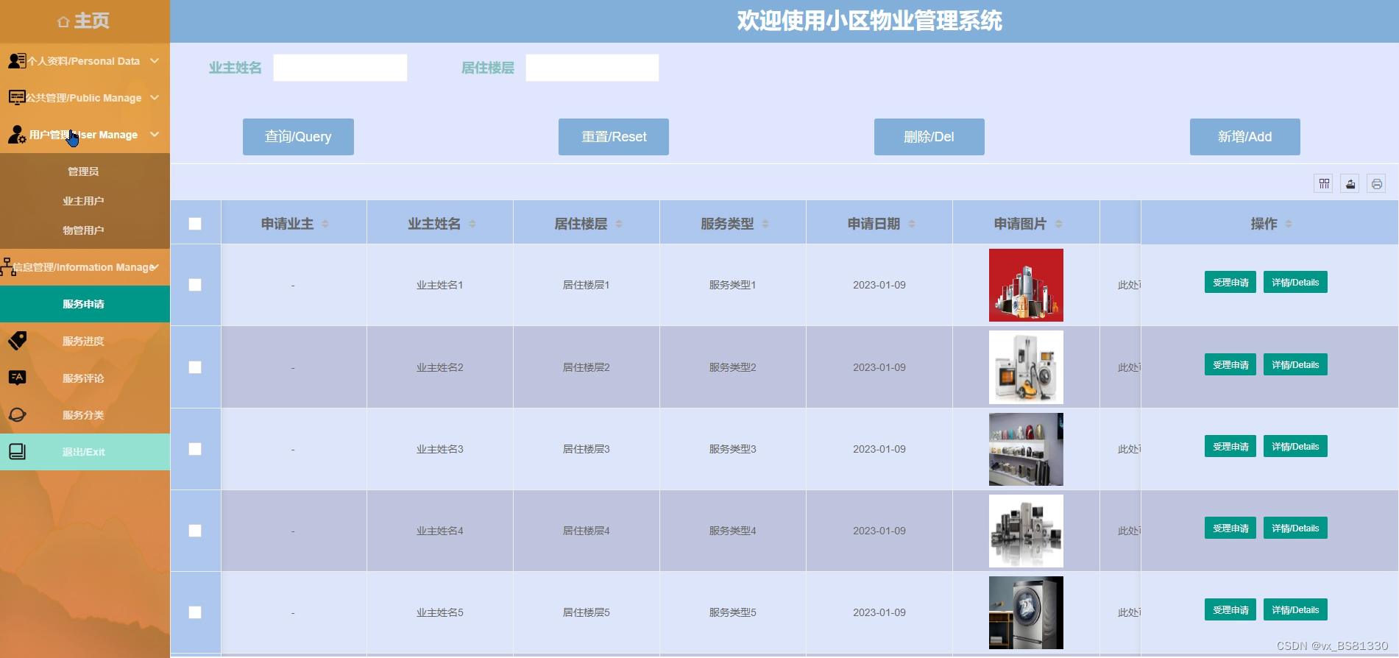Click 详情/Details for 业主姓名3 row
1399x658 pixels.
tap(1295, 446)
